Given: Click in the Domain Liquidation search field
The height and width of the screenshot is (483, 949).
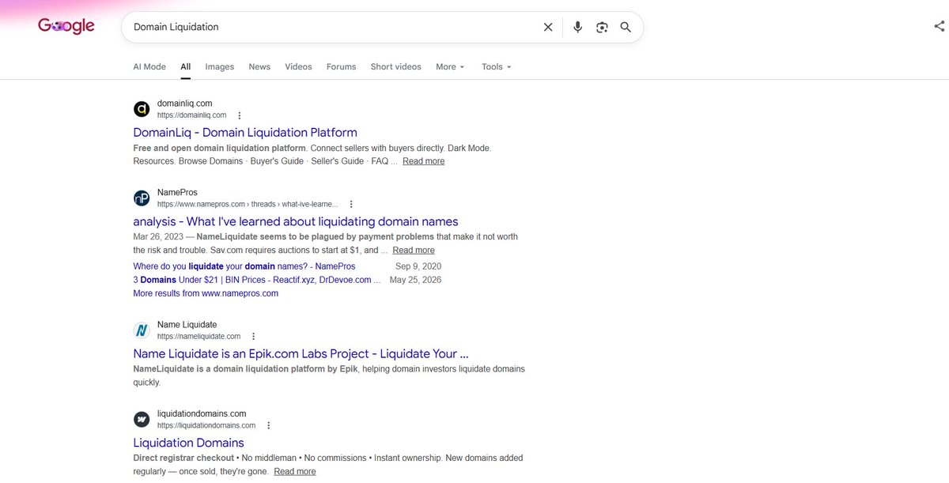Looking at the screenshot, I should click(x=332, y=27).
